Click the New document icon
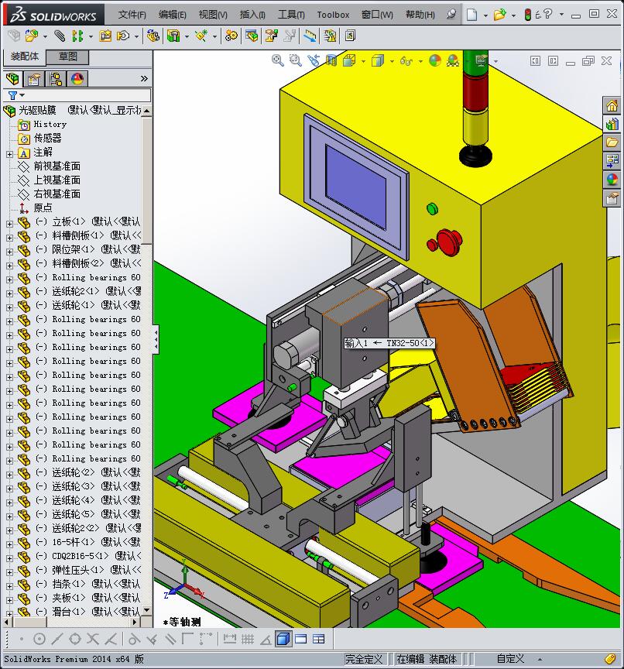 (x=471, y=15)
